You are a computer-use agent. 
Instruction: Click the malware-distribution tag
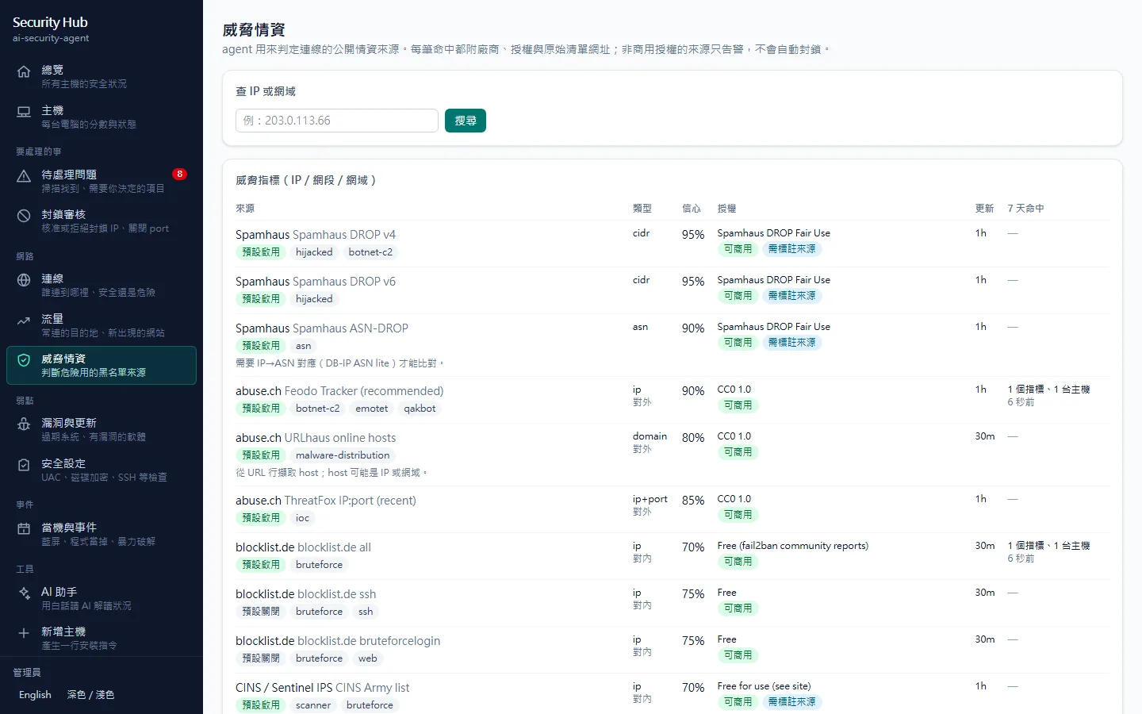pyautogui.click(x=343, y=455)
